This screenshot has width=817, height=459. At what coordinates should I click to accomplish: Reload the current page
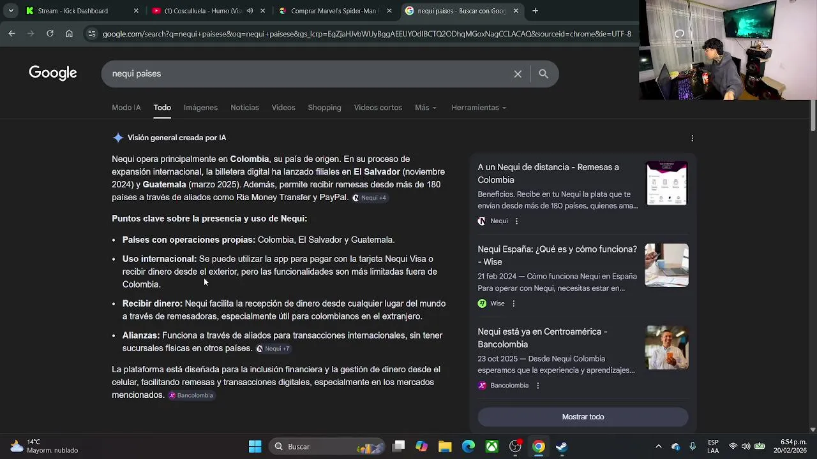coord(50,34)
